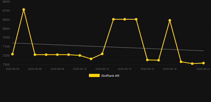211x102 pixels.
Task: Click the 2025-06-14 x-axis date label
Action: click(x=125, y=69)
